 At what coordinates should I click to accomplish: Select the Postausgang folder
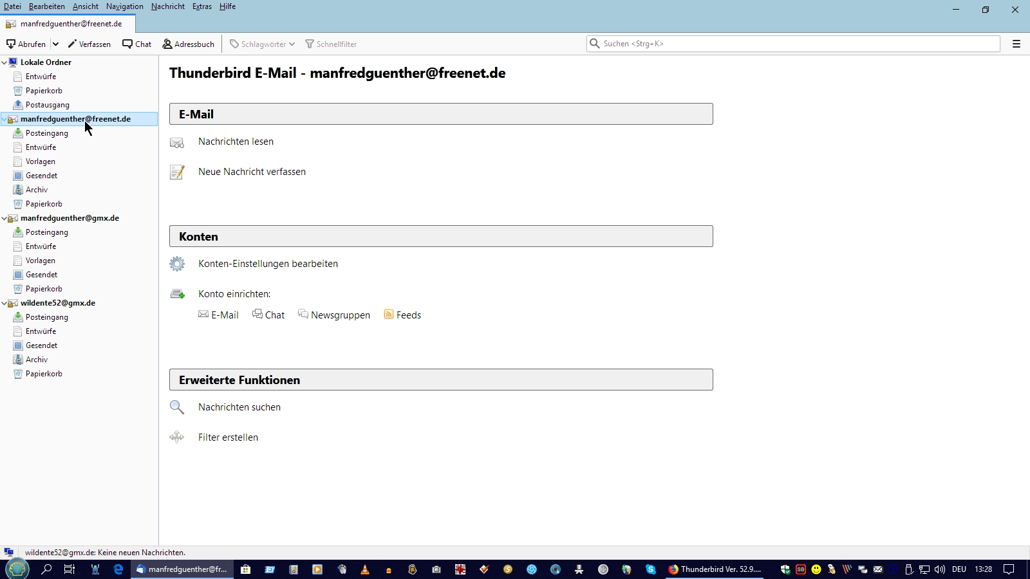point(47,105)
